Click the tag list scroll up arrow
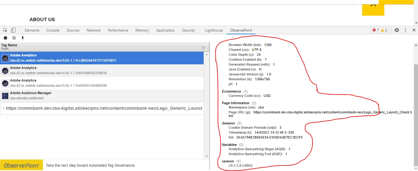This screenshot has height=171, width=418. tap(206, 55)
